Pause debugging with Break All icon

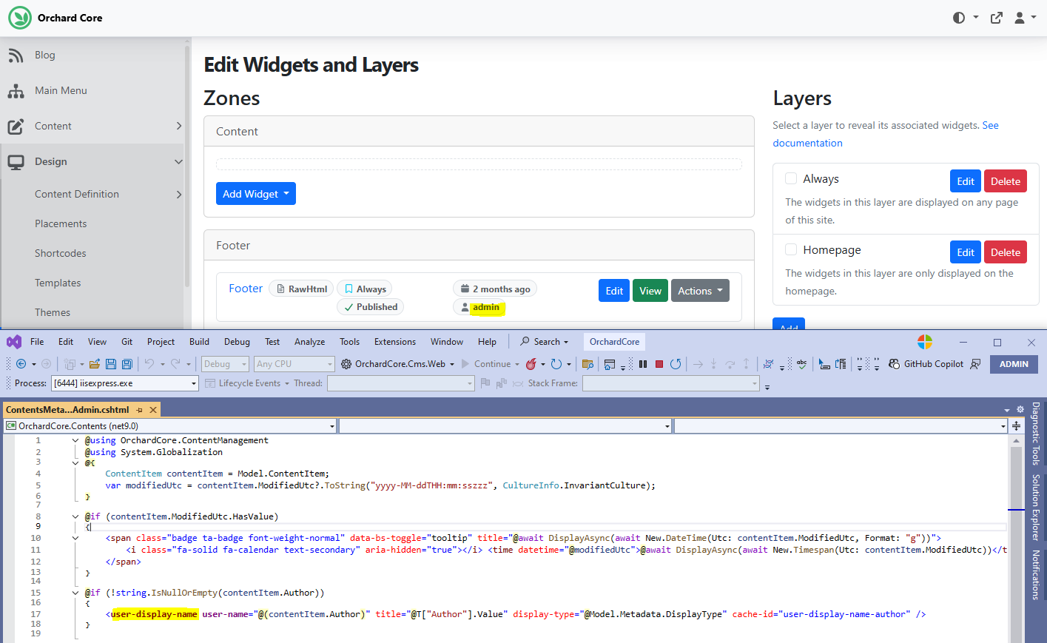tap(643, 364)
